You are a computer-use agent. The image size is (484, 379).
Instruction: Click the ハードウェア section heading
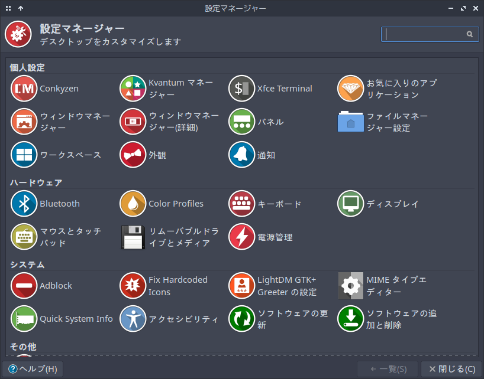[36, 182]
